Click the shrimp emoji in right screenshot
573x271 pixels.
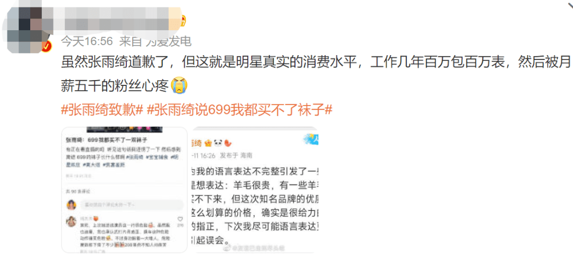tap(227, 143)
